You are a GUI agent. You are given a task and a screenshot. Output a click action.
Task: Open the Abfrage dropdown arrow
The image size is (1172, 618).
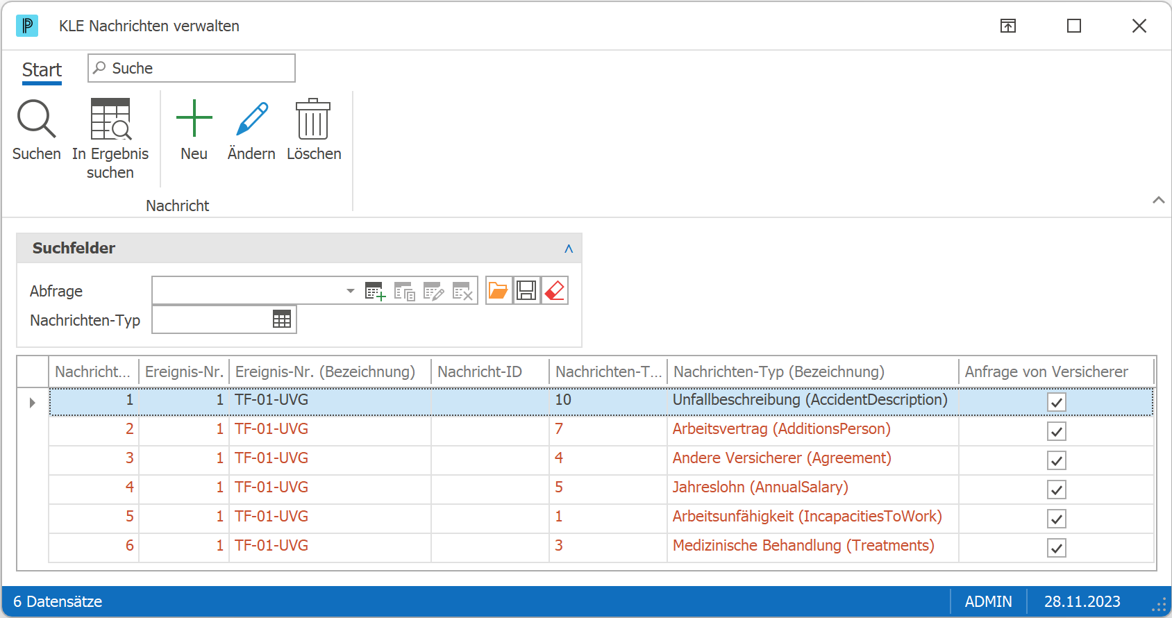coord(351,291)
